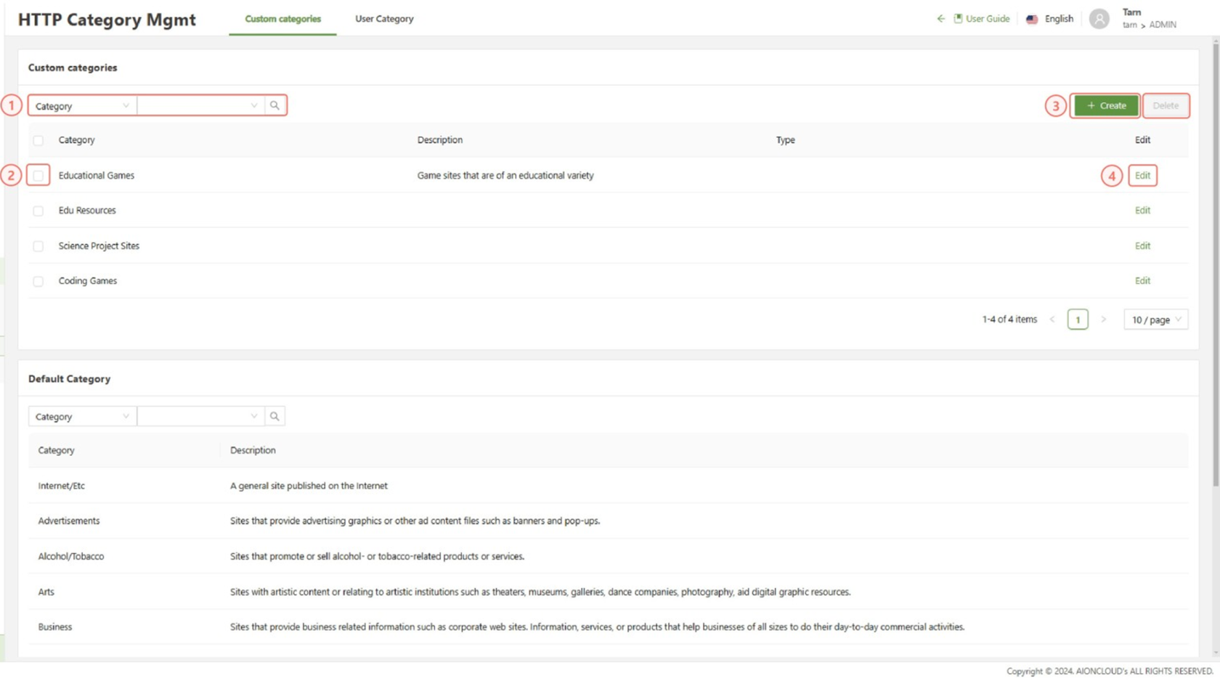Click the Custom categories search value field
The height and width of the screenshot is (684, 1220).
(195, 106)
